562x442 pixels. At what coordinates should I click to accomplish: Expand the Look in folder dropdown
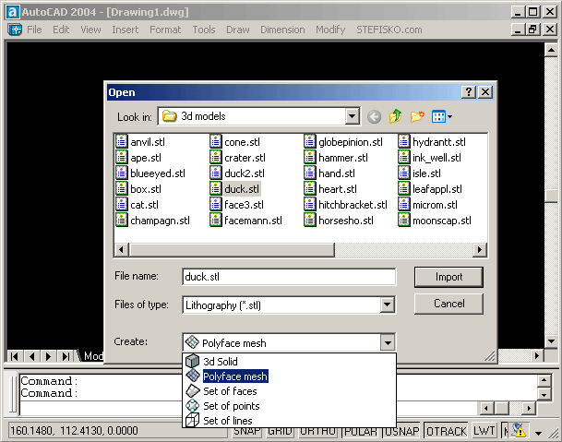tap(353, 116)
